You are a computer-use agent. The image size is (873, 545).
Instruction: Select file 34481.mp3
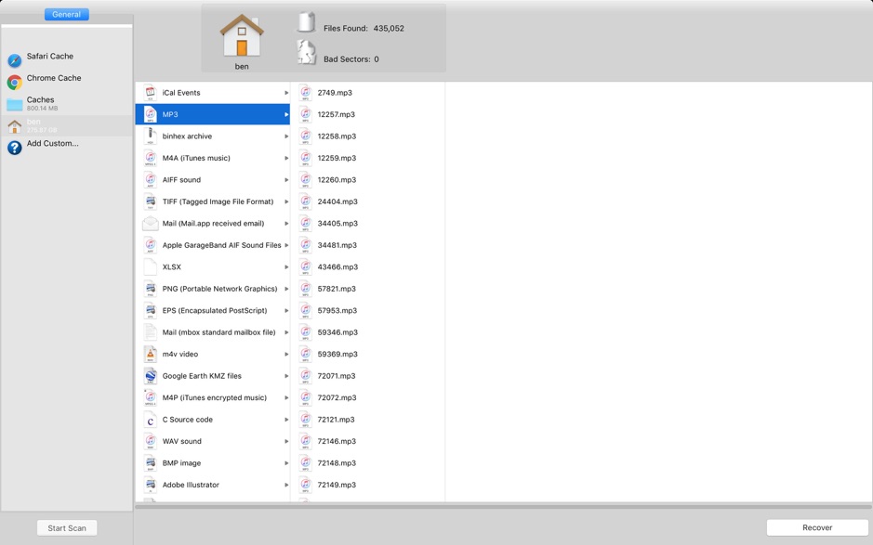pos(367,245)
